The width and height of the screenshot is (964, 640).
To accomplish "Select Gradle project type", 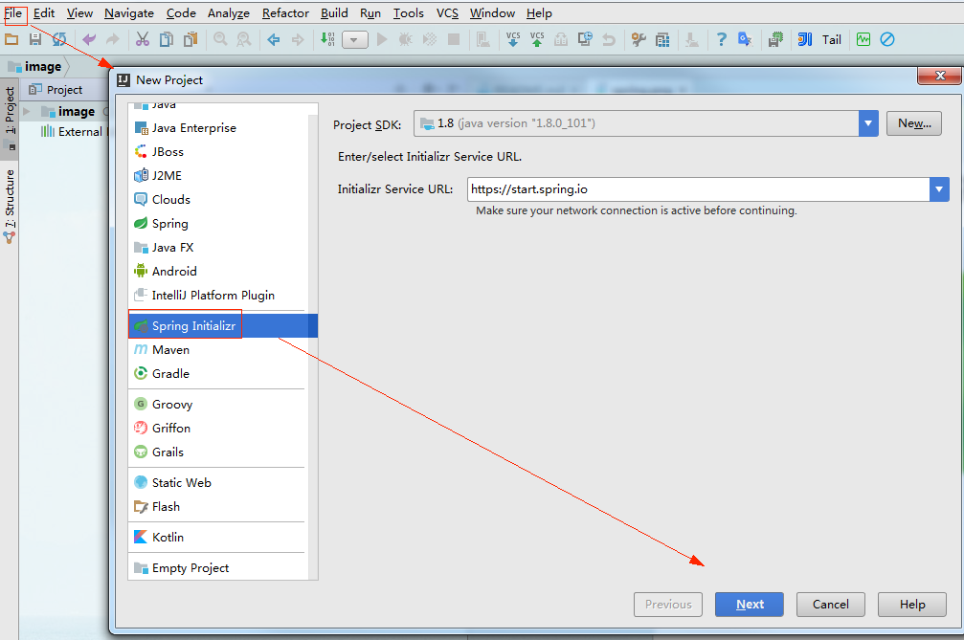I will pos(218,373).
